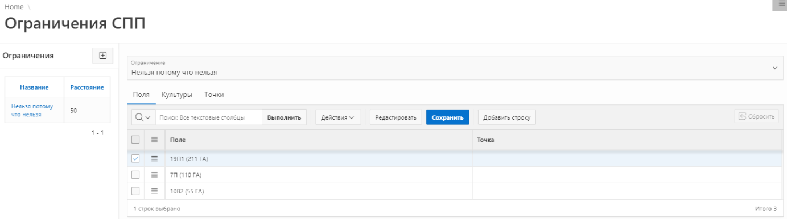Image resolution: width=787 pixels, height=219 pixels.
Task: Switch to the Точки tab
Action: [x=214, y=95]
